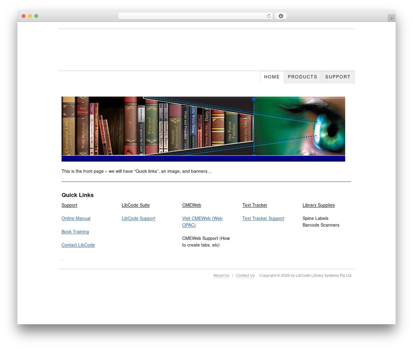Click the Barcode Scanners text

(321, 225)
